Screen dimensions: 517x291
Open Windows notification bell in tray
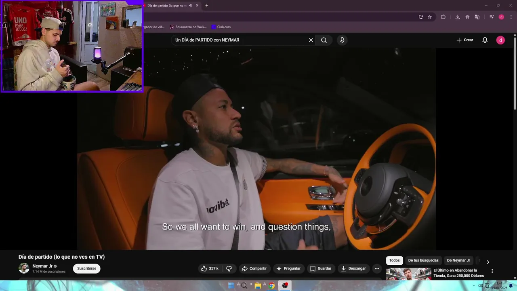511,286
